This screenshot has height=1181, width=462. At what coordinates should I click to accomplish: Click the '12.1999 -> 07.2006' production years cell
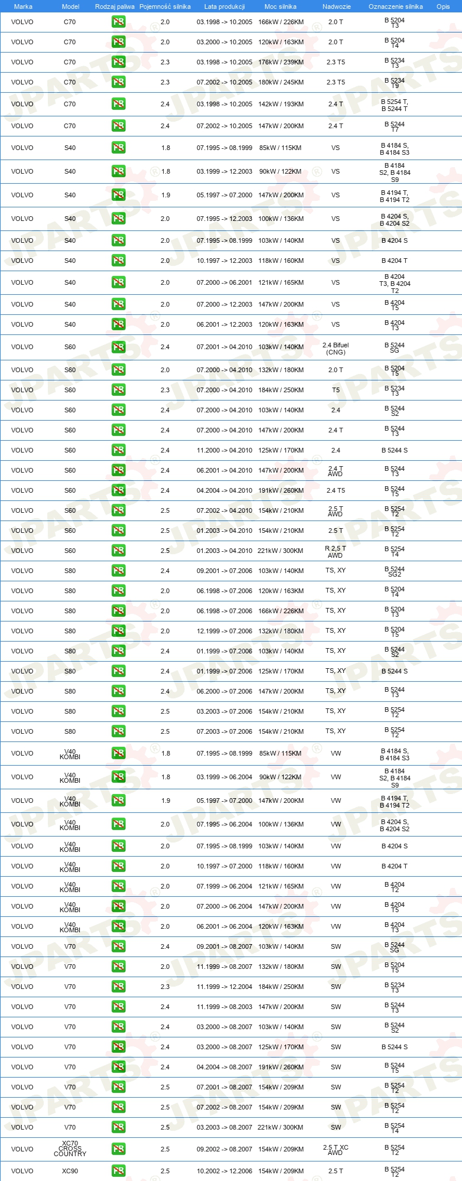click(x=225, y=631)
